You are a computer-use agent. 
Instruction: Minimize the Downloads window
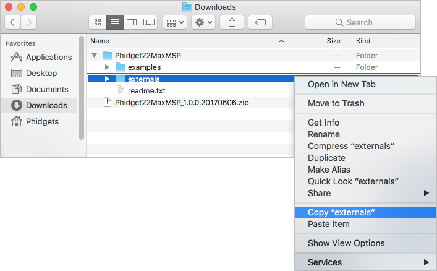click(x=21, y=7)
